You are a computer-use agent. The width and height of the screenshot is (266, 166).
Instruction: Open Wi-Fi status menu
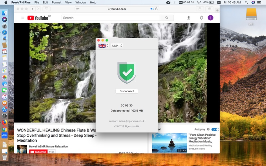click(199, 2)
